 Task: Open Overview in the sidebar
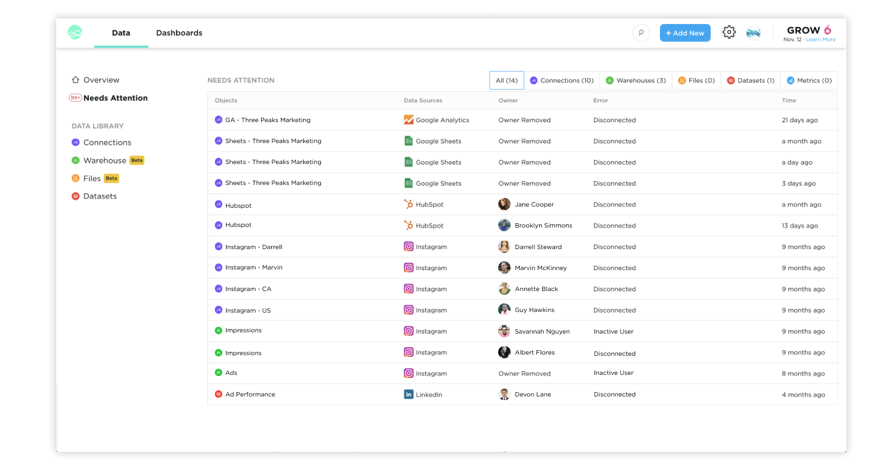[x=101, y=80]
